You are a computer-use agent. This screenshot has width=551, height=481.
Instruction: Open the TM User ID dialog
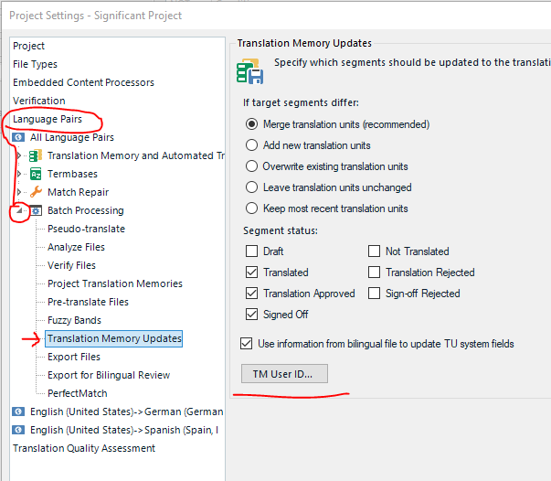[284, 374]
